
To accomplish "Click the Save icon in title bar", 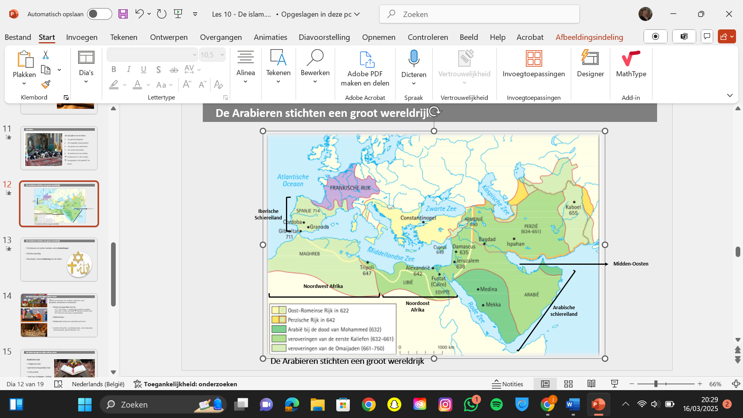I will (x=123, y=14).
